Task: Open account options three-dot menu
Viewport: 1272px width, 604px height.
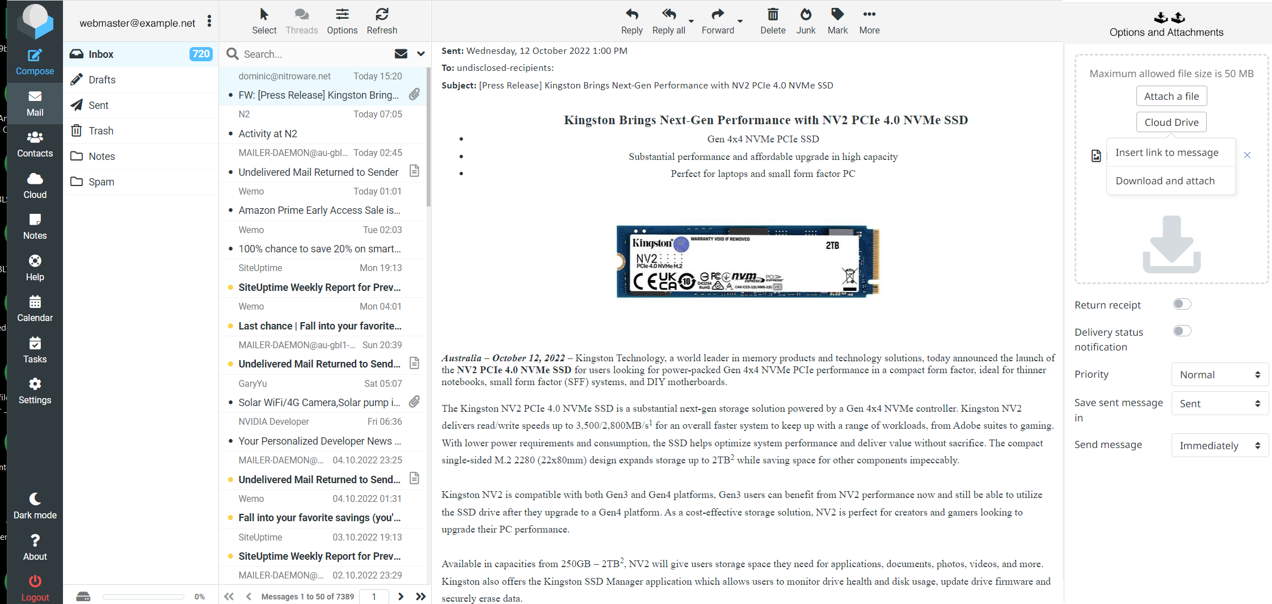Action: click(x=209, y=22)
